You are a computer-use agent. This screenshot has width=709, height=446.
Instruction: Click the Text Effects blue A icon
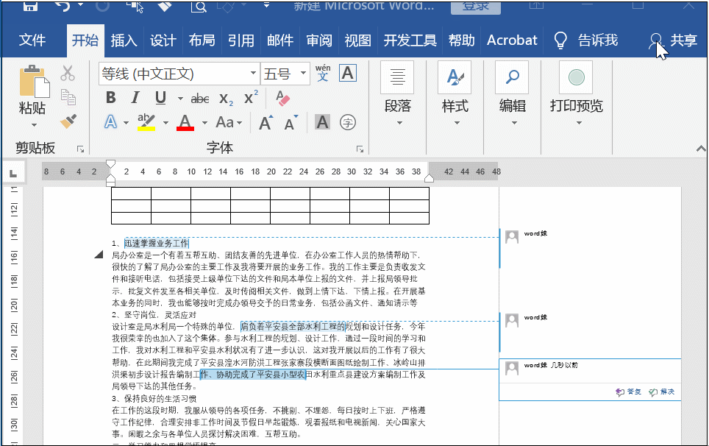[x=111, y=122]
